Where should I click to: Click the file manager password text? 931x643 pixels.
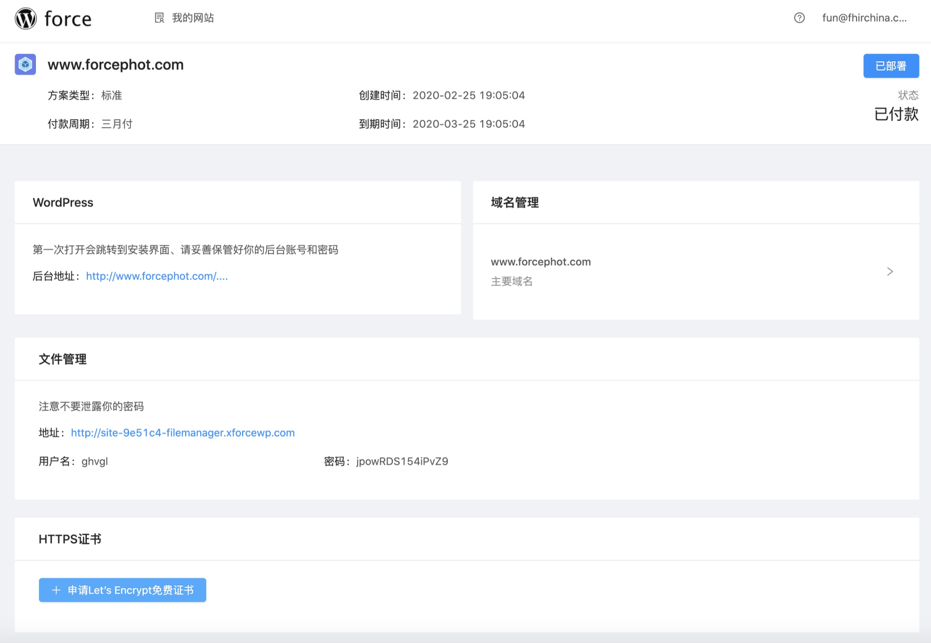point(402,461)
